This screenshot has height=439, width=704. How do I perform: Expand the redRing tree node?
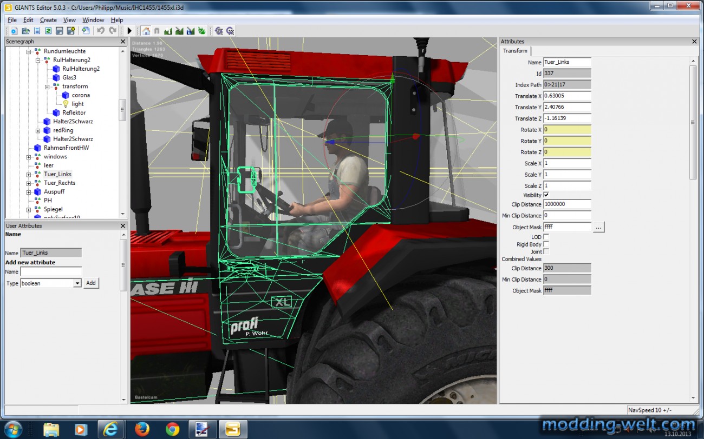coord(38,130)
